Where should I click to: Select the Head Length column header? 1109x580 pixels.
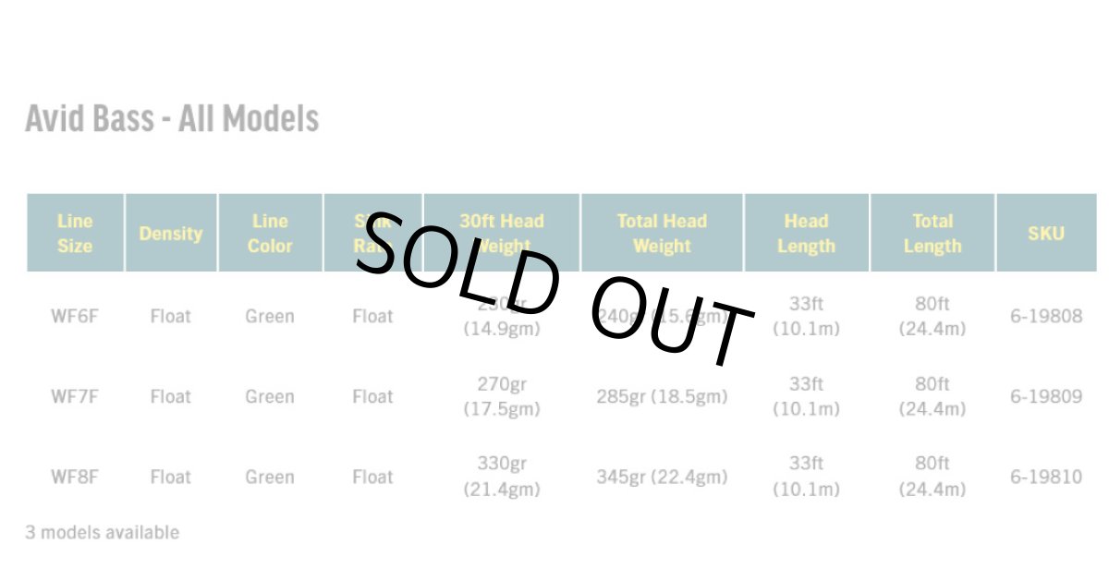click(806, 234)
